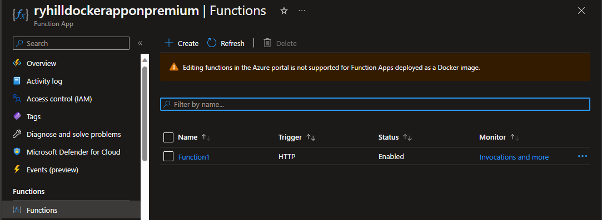Click the Create button in toolbar
602x220 pixels.
point(182,43)
